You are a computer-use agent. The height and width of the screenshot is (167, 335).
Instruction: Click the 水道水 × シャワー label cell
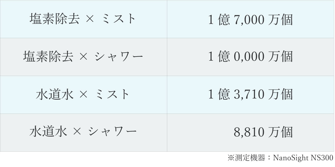pos(83,132)
